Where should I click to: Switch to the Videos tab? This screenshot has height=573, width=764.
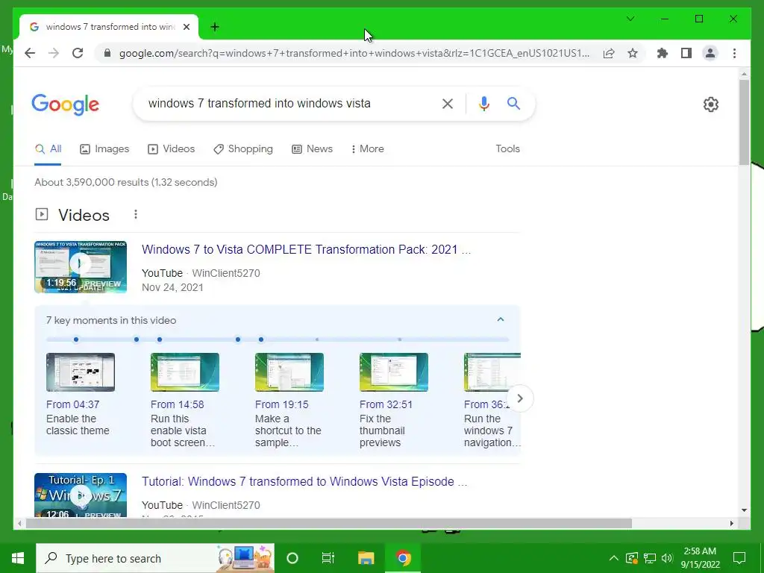(x=171, y=149)
